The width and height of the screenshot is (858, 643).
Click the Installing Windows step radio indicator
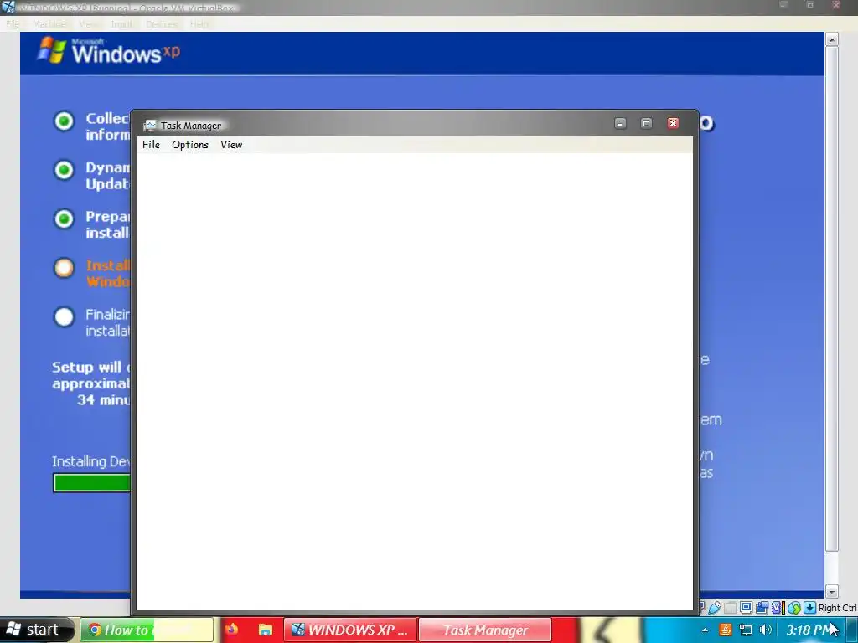coord(64,268)
